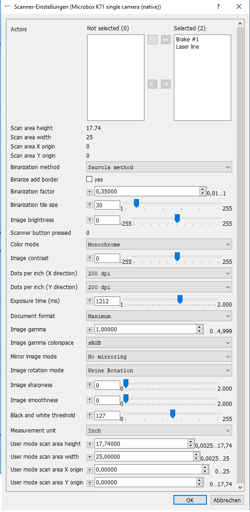Click the Binarization tile size value field

point(107,205)
